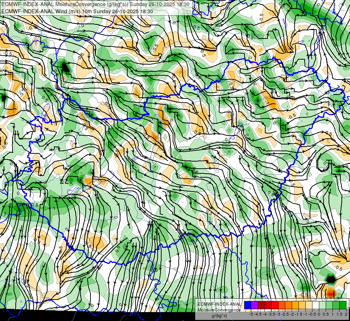Click the legend value '2'
The width and height of the screenshot is (350, 321).
pyautogui.click(x=346, y=314)
